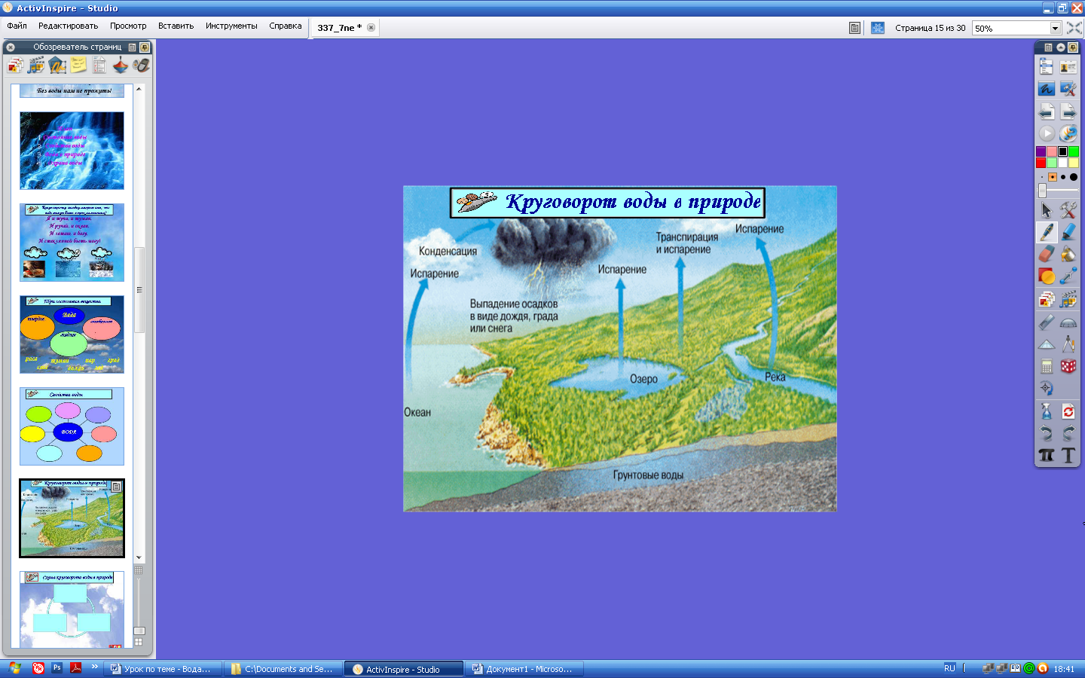Open the Action Browser with the spinning top icon

(x=121, y=66)
